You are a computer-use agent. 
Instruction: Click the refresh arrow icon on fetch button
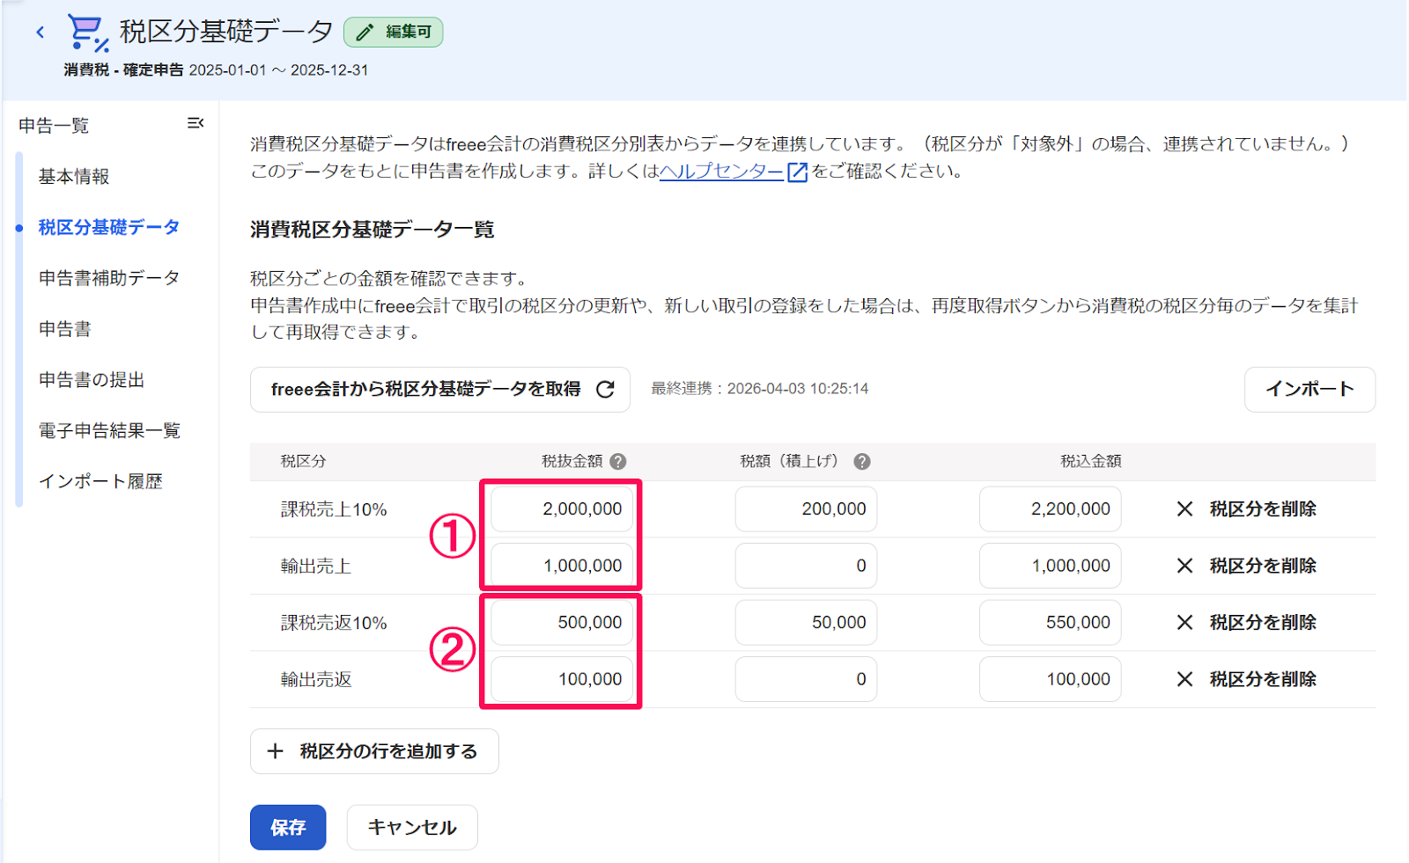(605, 390)
